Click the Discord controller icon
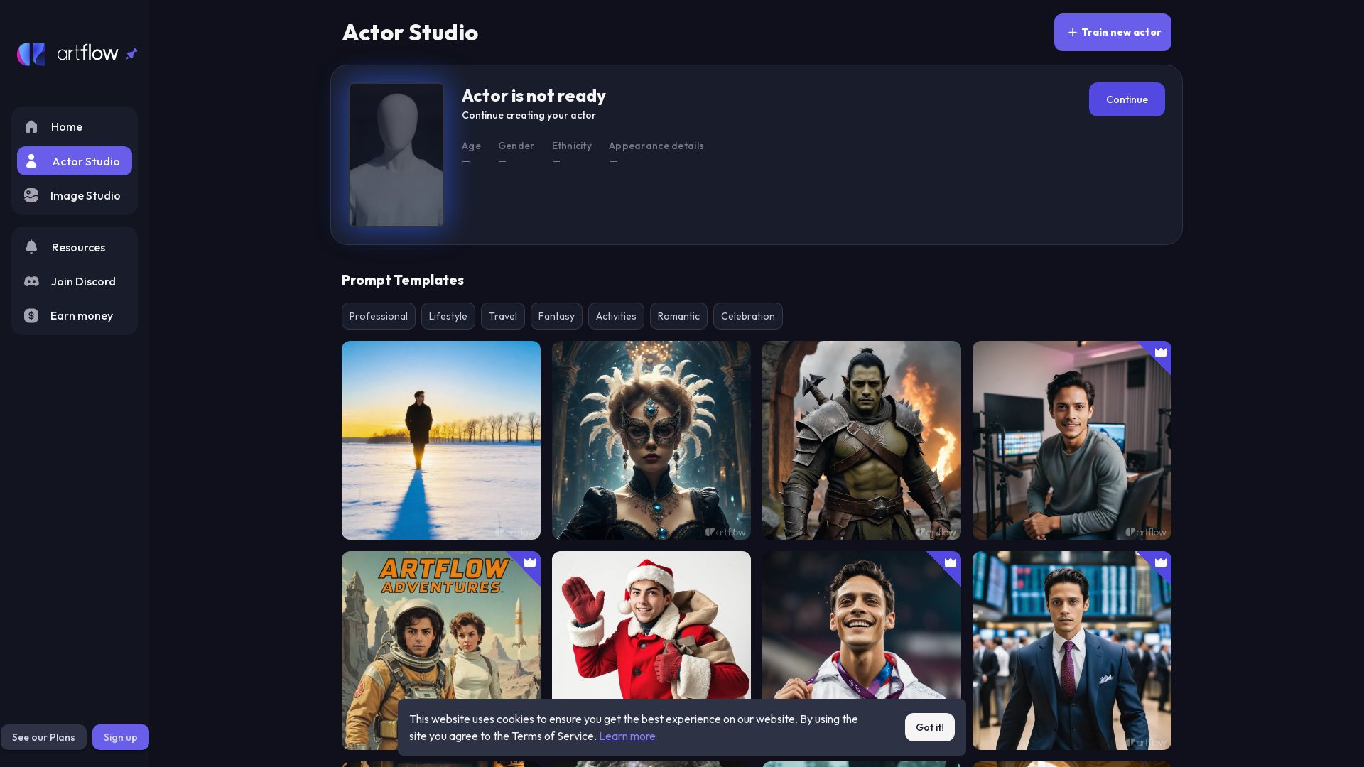This screenshot has height=767, width=1364. (x=31, y=281)
